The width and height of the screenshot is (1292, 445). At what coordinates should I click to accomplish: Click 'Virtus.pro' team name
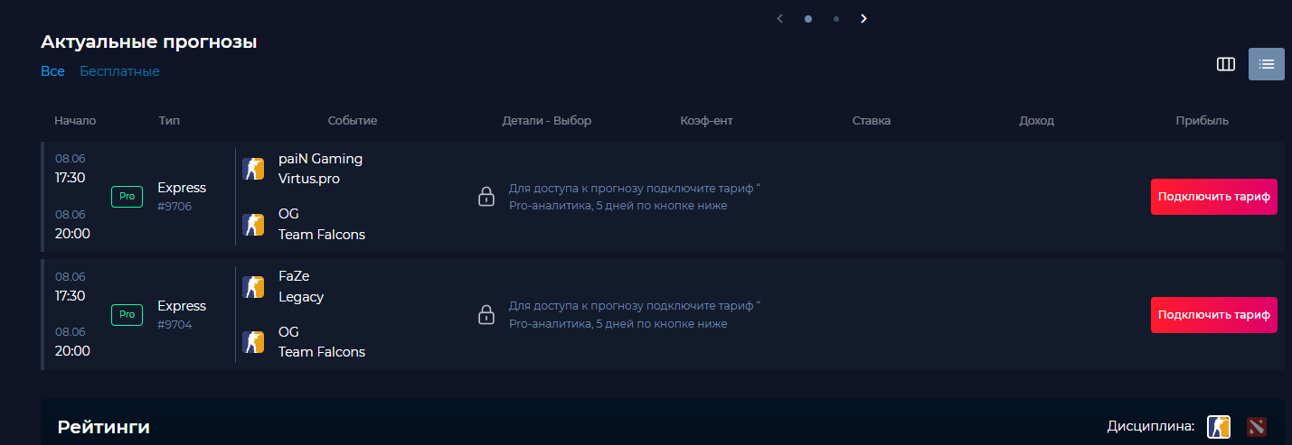(309, 179)
